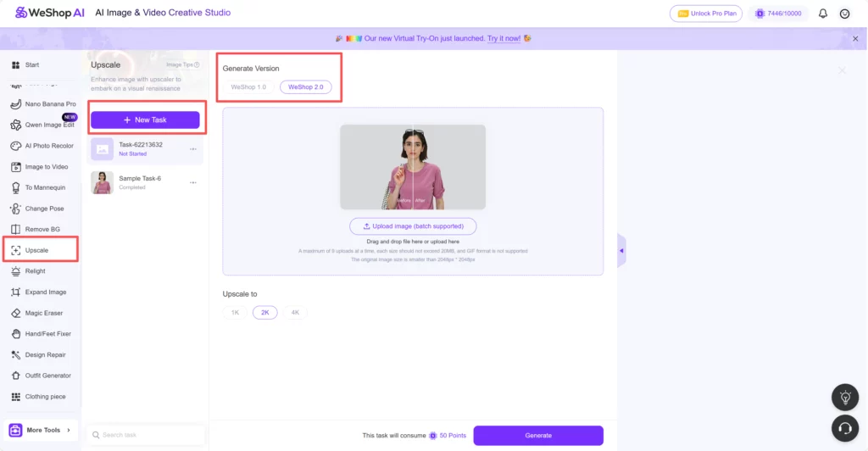Select Outfit Generator tool icon
This screenshot has height=451, width=868.
[x=15, y=376]
